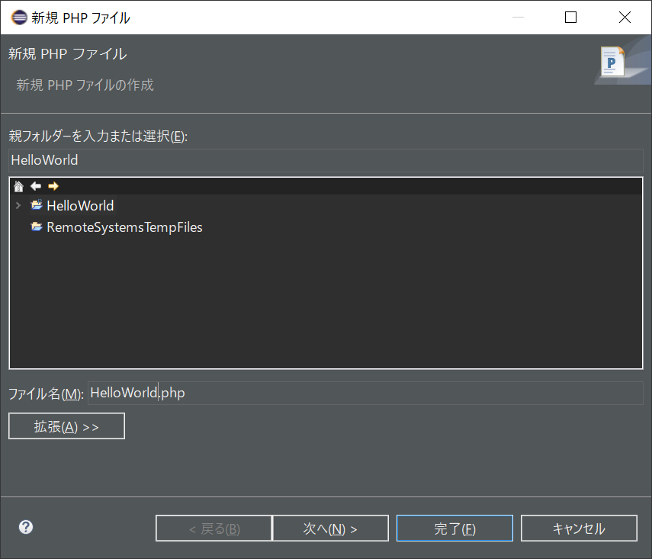Image resolution: width=652 pixels, height=559 pixels.
Task: Click the 次へ(N) > button
Action: (x=330, y=528)
